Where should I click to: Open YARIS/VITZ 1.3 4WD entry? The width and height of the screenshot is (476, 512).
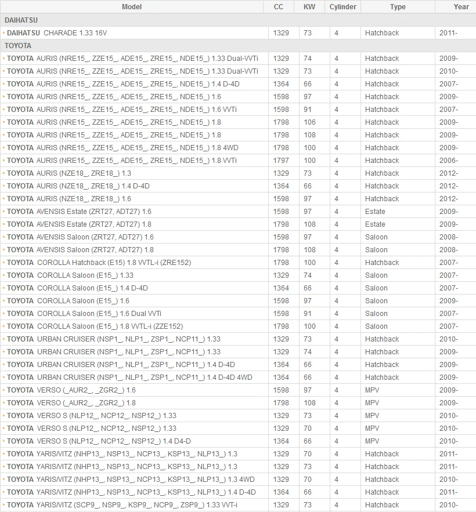[x=131, y=480]
